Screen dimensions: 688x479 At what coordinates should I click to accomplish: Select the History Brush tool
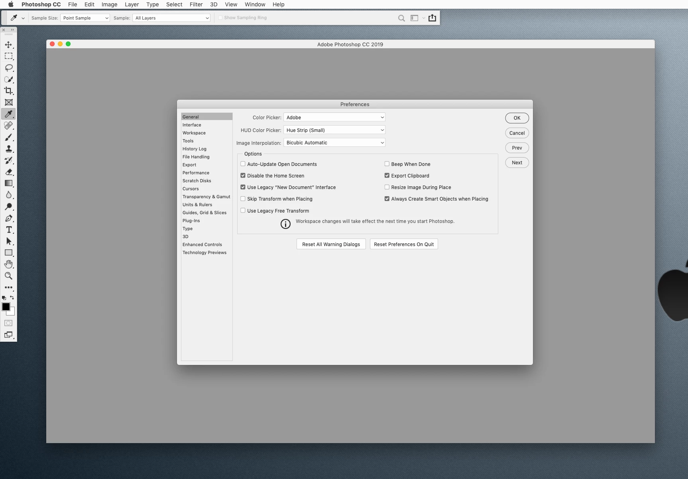tap(8, 160)
